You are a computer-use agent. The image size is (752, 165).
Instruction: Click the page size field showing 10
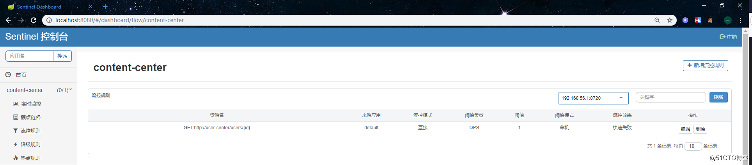[693, 146]
